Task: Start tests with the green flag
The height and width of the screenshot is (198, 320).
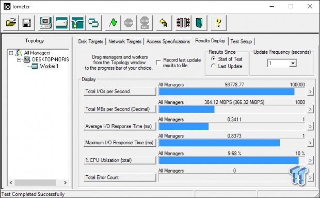Action: [x=113, y=23]
